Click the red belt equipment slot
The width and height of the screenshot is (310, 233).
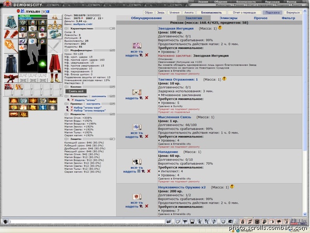[x=11, y=78]
